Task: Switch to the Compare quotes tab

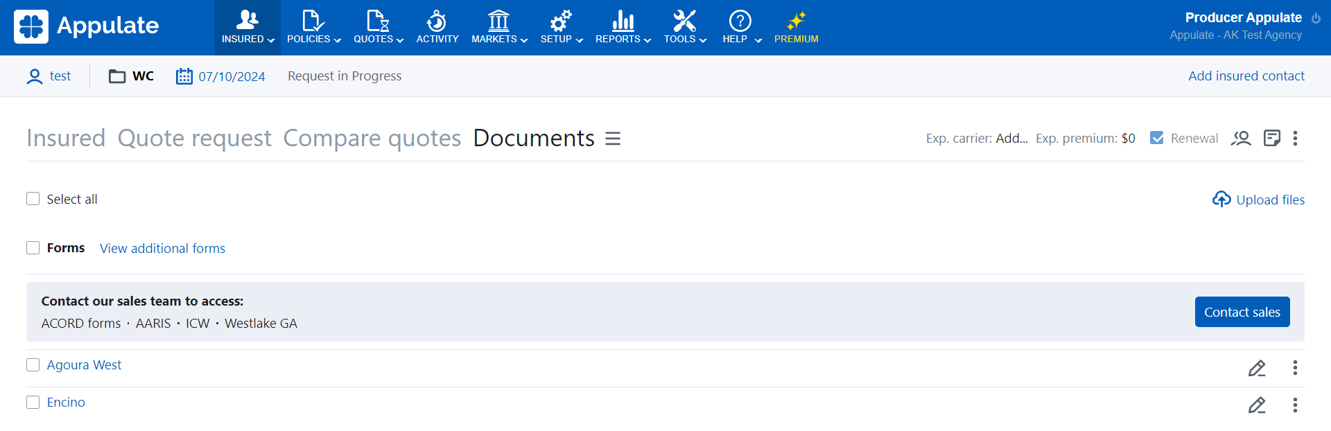Action: point(372,139)
